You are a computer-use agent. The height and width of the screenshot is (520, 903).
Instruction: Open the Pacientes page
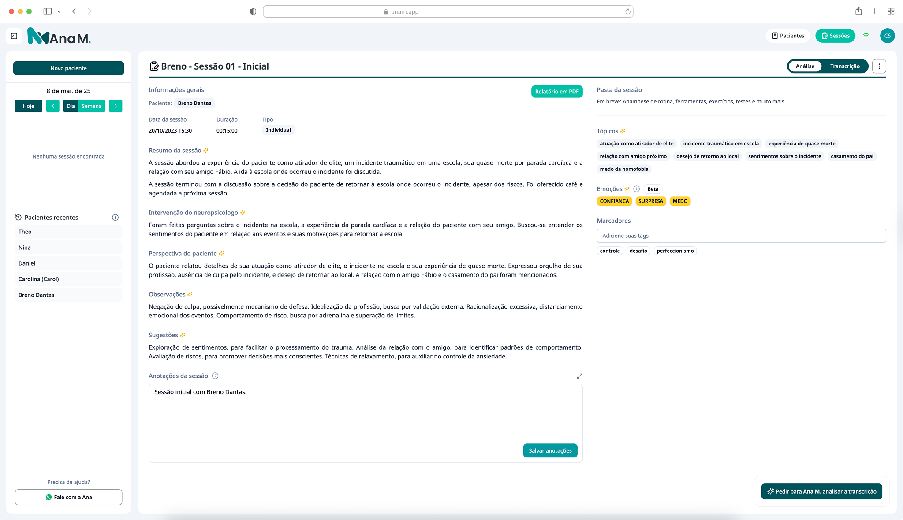787,36
